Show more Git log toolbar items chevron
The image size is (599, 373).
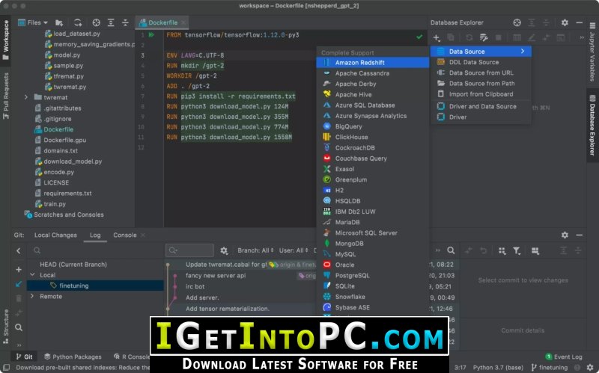pos(438,250)
